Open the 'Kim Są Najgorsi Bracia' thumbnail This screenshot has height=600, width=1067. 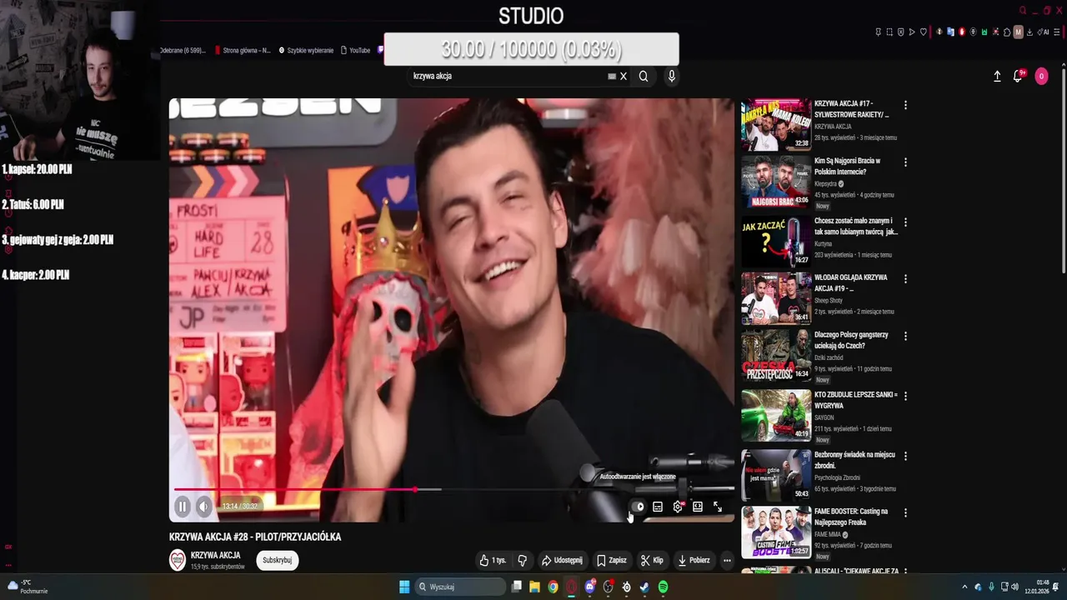[x=776, y=182]
